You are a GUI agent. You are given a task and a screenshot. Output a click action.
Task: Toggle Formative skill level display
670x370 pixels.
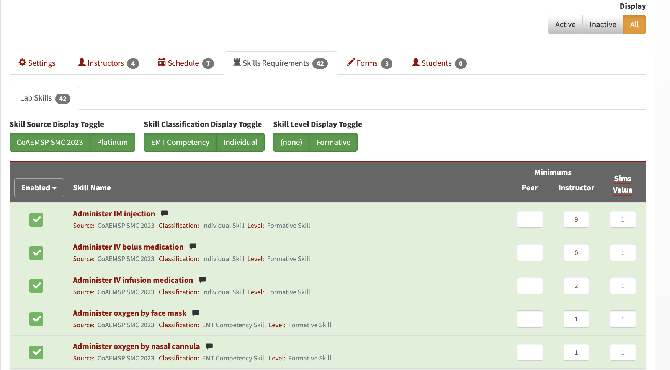[x=333, y=142]
